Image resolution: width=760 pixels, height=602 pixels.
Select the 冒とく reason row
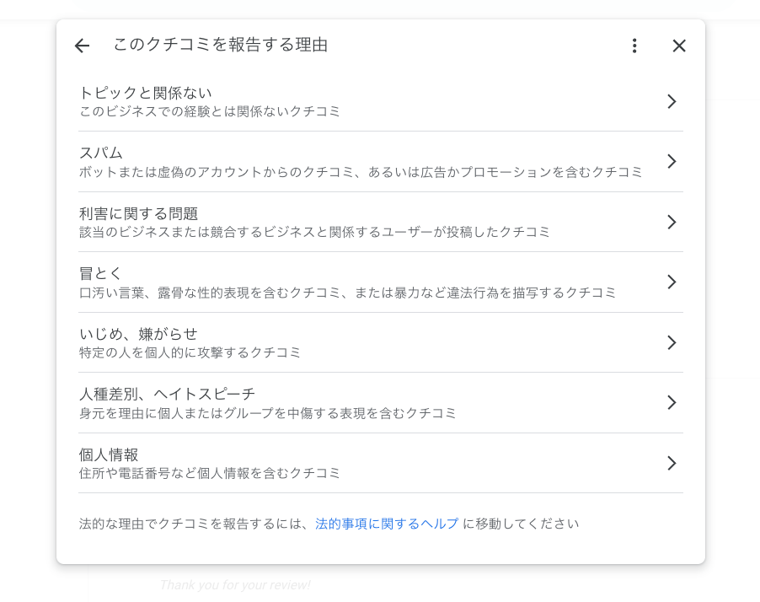tap(337, 282)
